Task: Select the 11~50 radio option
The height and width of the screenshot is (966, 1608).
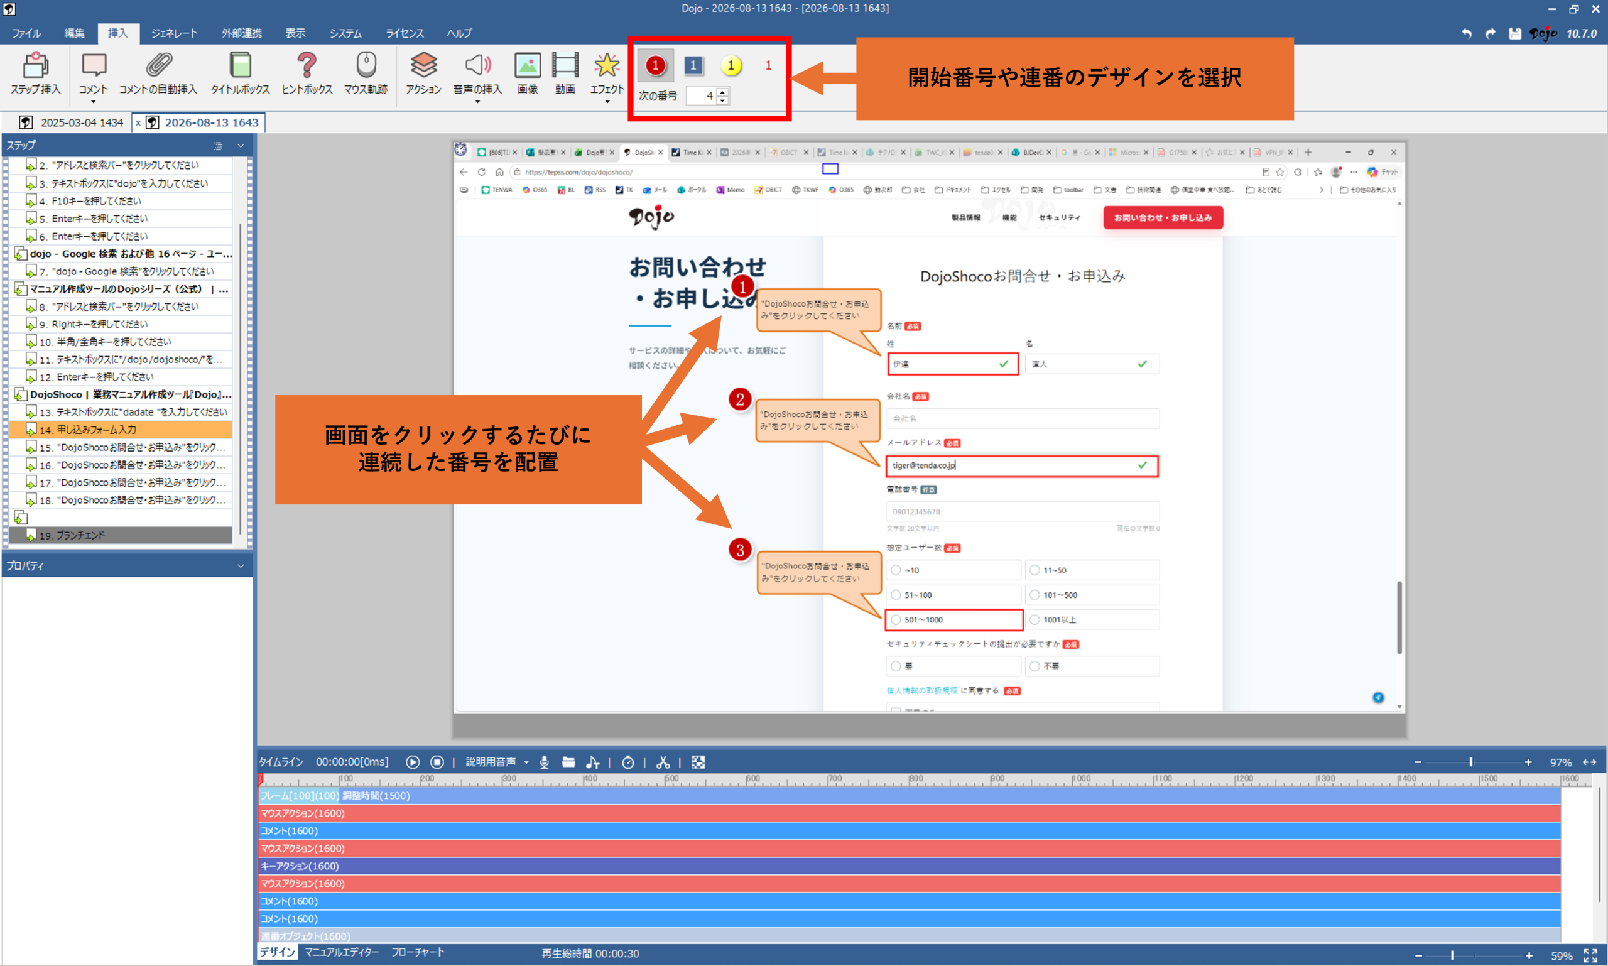Action: (x=1035, y=570)
